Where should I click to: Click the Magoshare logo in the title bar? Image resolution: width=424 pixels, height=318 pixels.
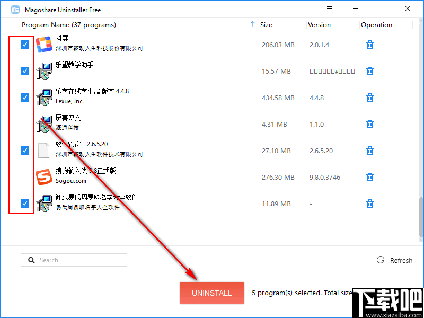(x=15, y=9)
